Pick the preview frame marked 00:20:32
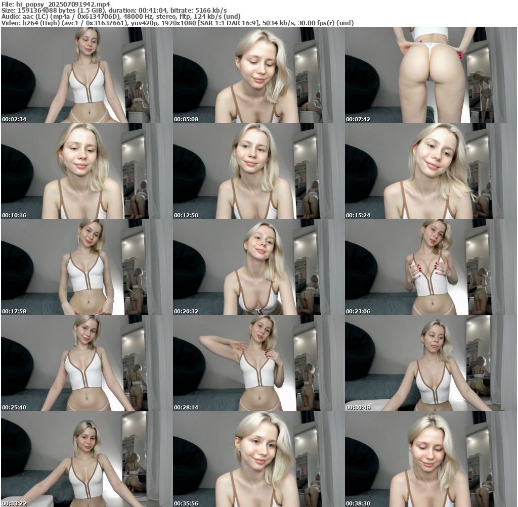Viewport: 518px width, 507px height. (258, 267)
